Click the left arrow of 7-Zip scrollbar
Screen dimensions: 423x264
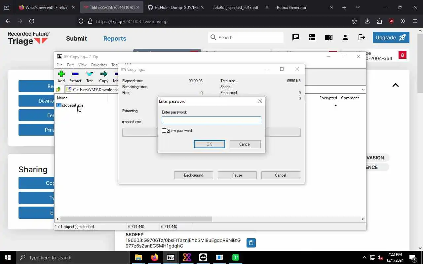tap(58, 219)
